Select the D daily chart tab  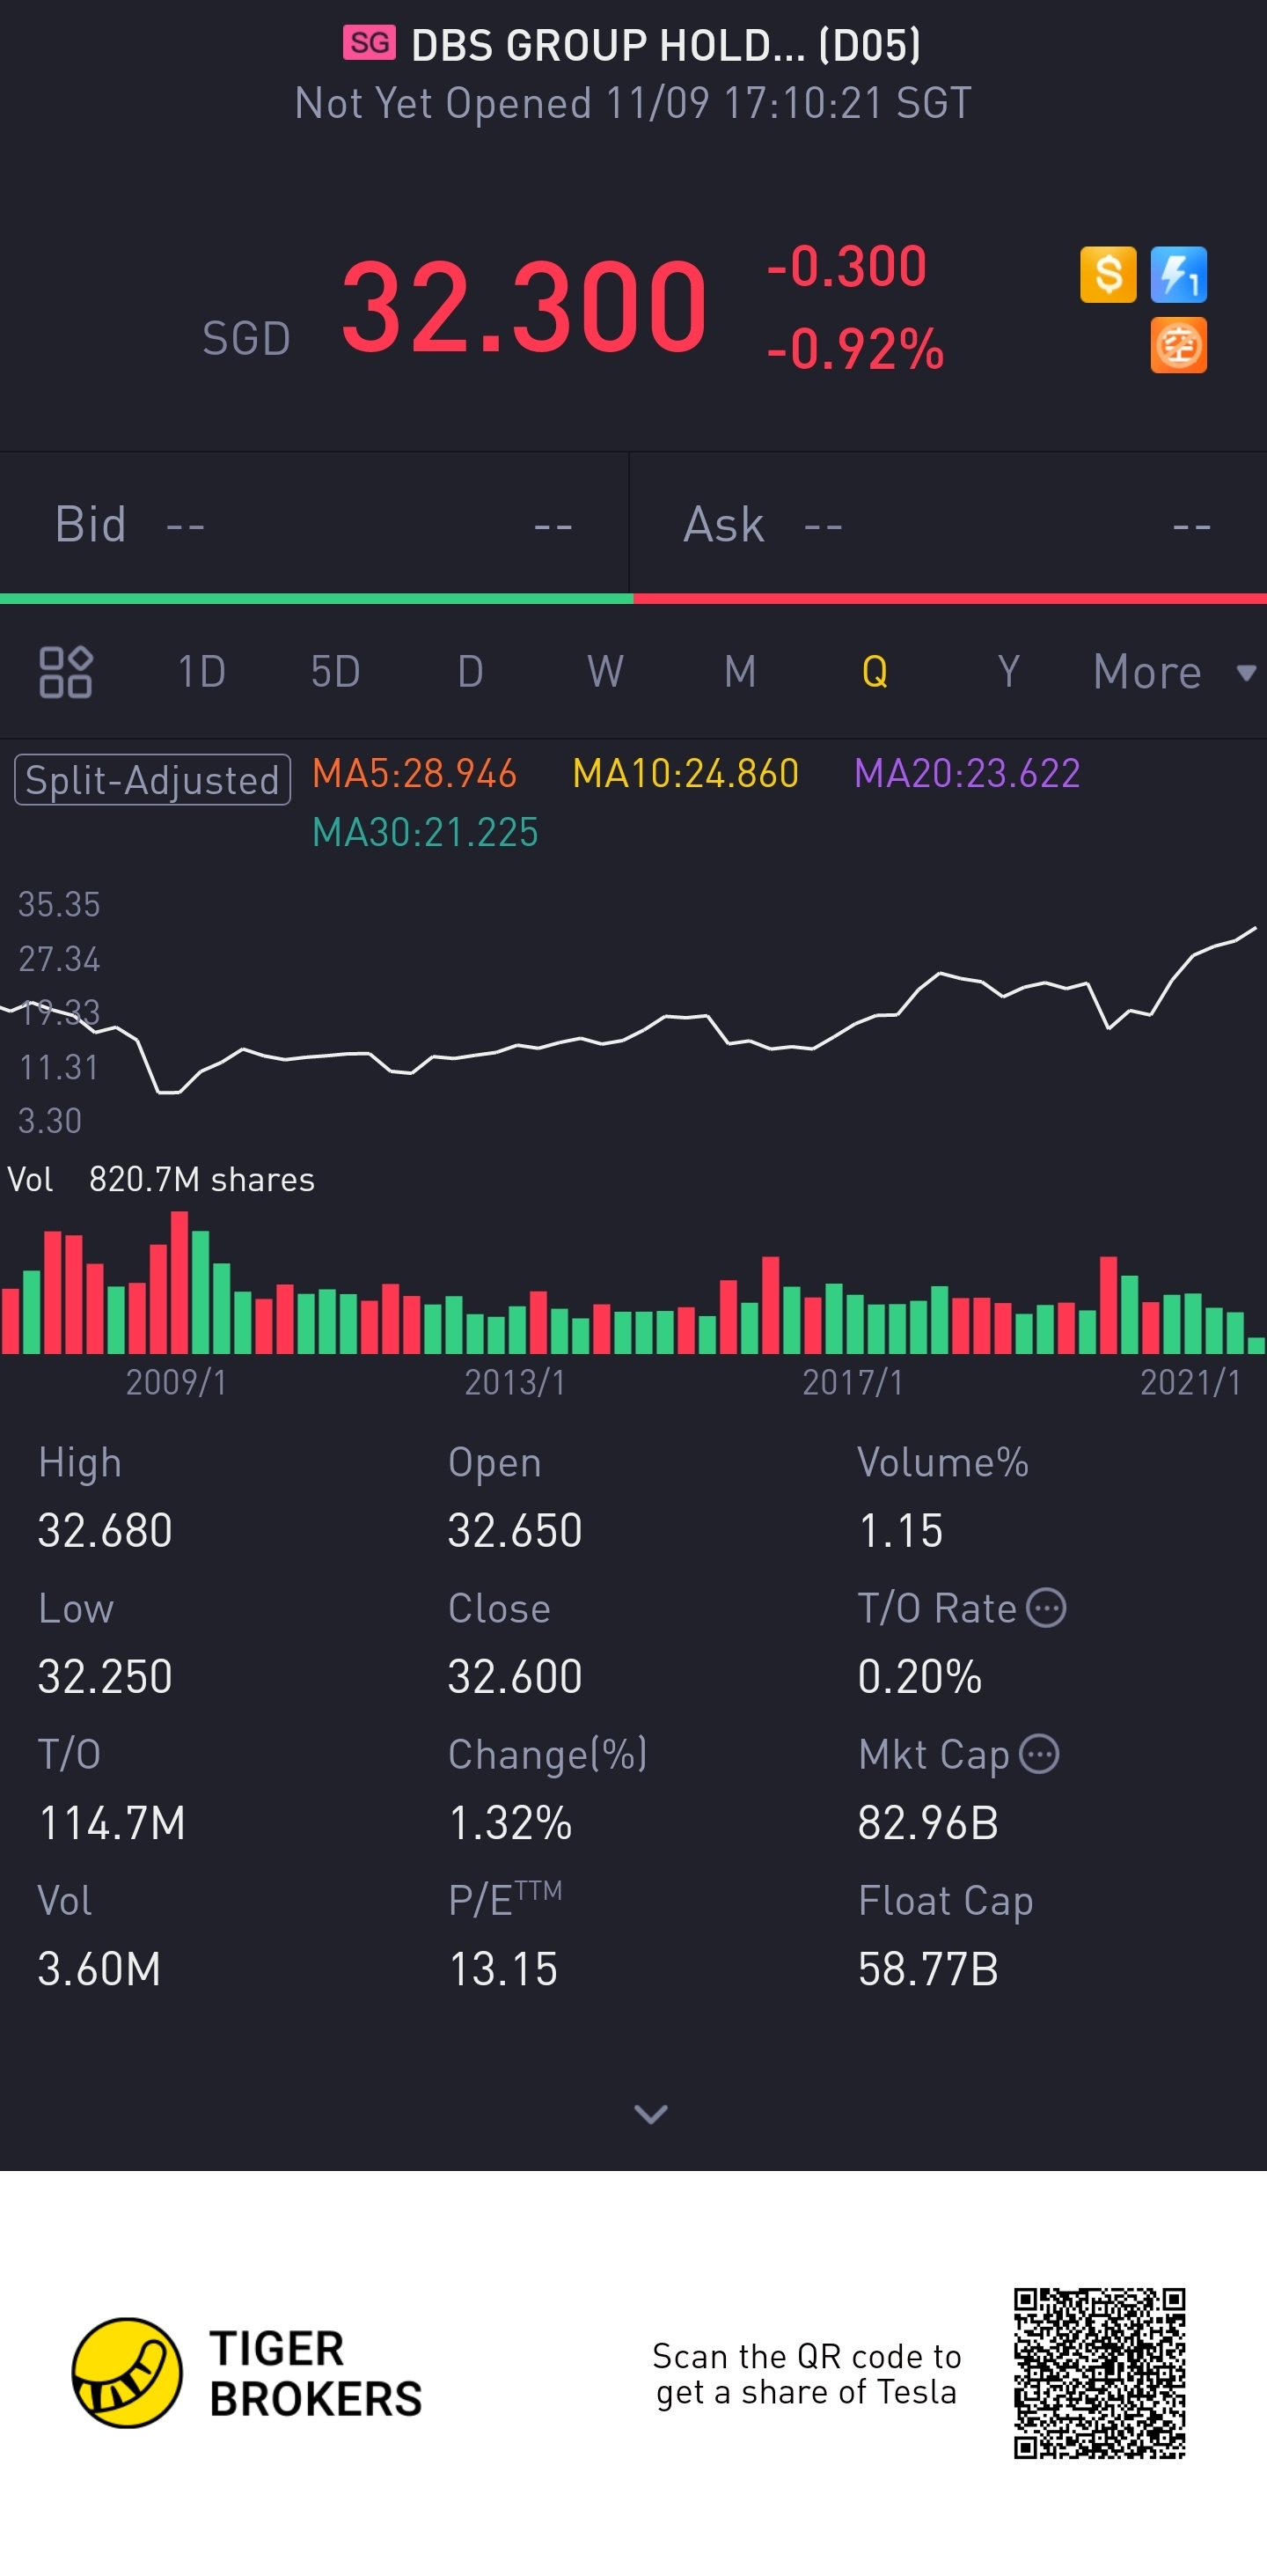click(x=471, y=671)
